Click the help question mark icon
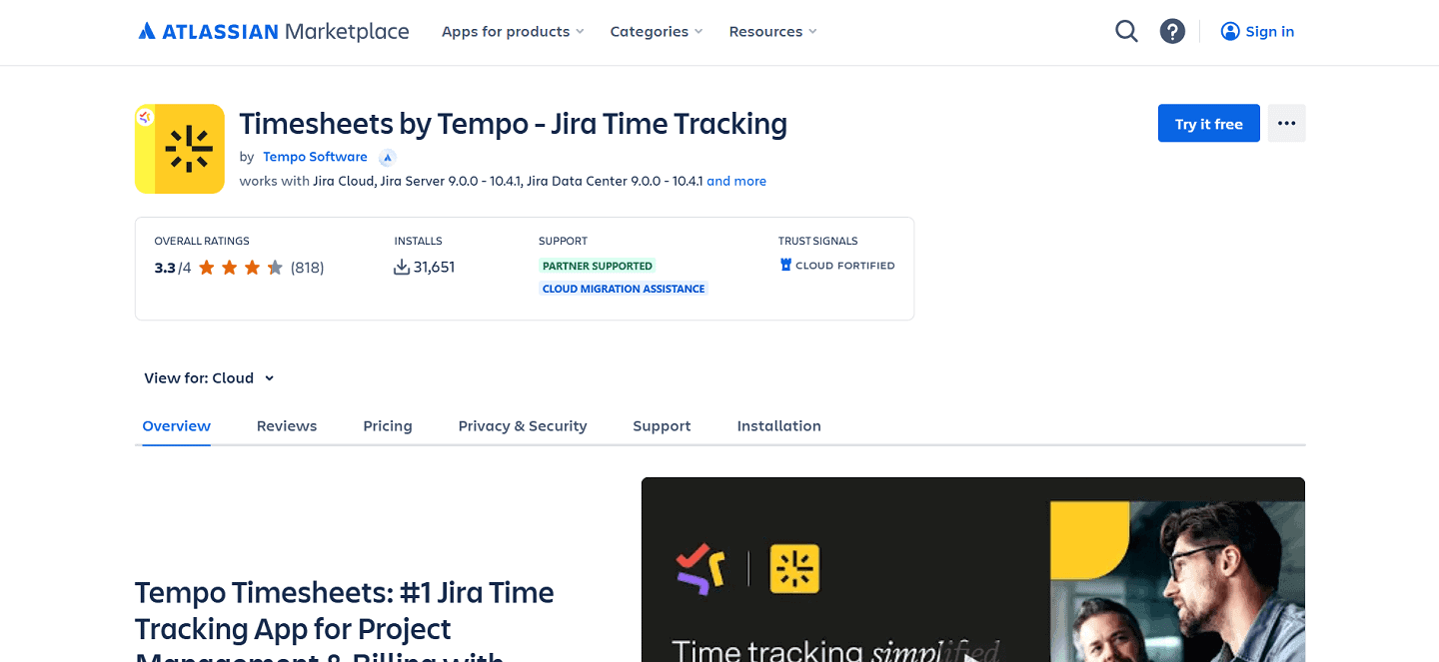 1172,31
